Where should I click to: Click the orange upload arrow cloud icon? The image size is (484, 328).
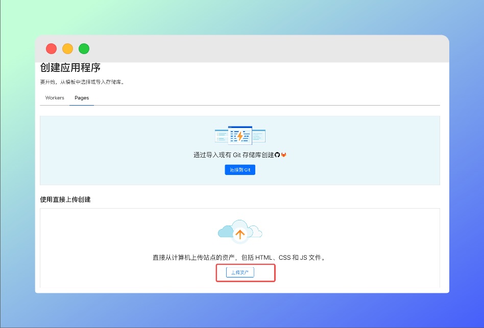[239, 234]
